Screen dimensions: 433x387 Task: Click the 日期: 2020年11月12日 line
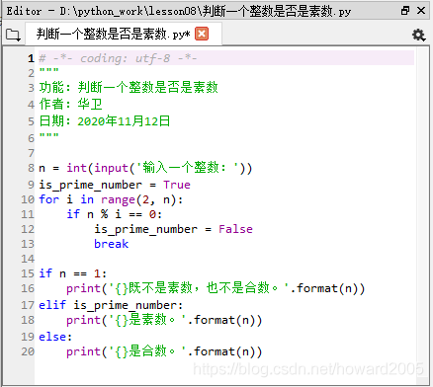coord(105,121)
